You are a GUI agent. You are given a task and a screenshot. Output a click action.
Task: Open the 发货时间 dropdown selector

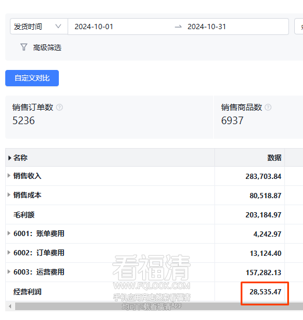tap(39, 27)
